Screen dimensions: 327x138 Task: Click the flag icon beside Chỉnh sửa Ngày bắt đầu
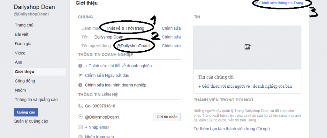click(x=80, y=76)
